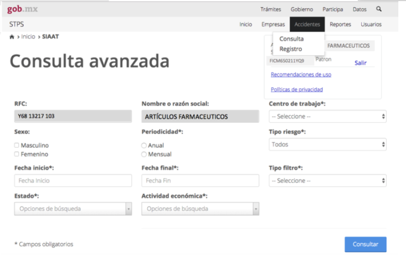Open the Trámites menu
Screen dimensions: 406x255
click(x=270, y=9)
